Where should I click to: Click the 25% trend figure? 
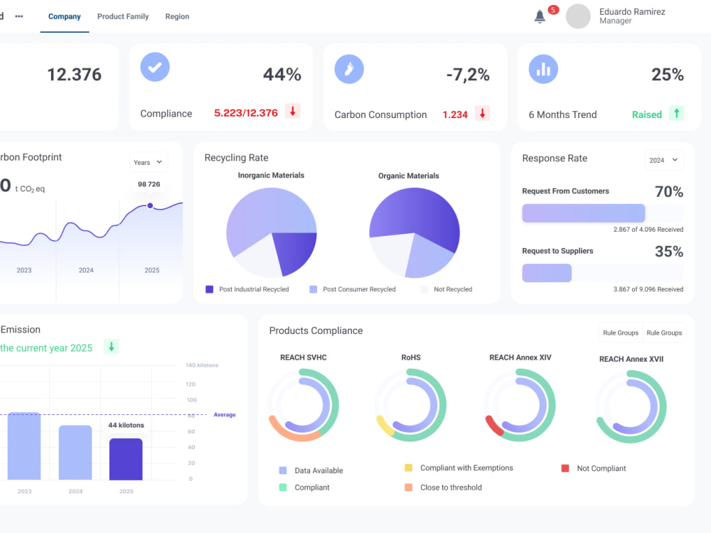(668, 75)
